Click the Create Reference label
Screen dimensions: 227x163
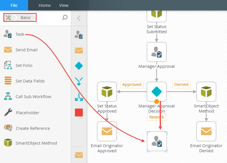click(33, 128)
